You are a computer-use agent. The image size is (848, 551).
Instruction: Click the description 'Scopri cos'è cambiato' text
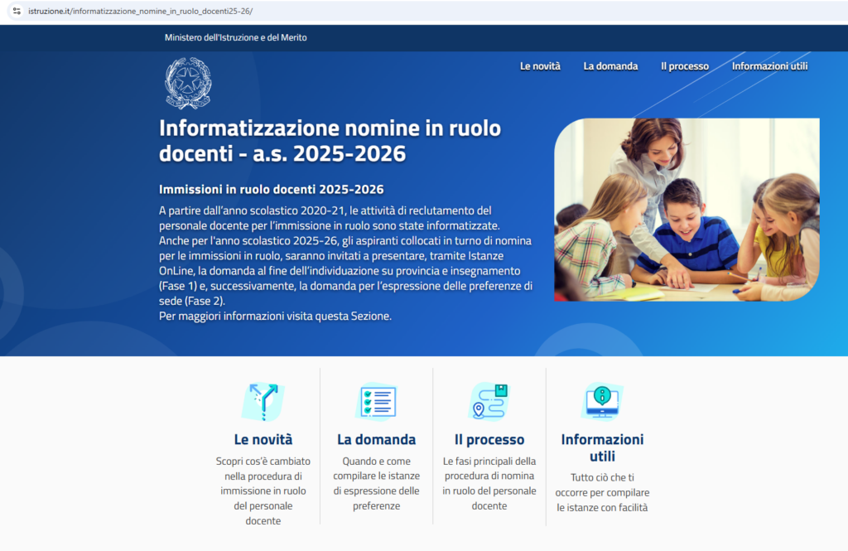coord(263,491)
